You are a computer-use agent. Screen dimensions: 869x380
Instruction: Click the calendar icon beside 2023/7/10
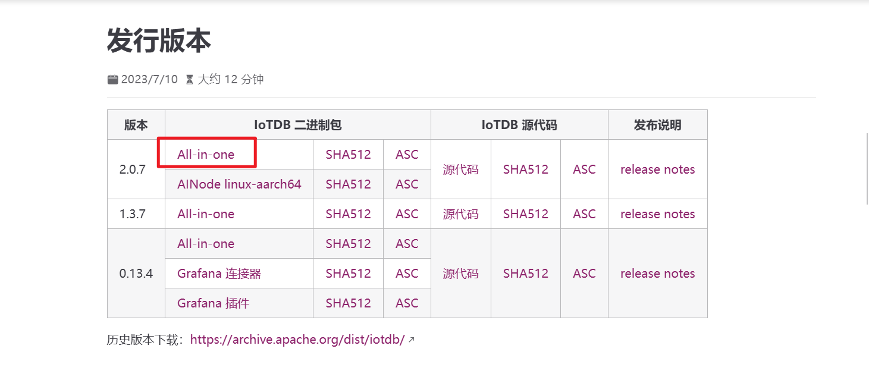[x=112, y=79]
